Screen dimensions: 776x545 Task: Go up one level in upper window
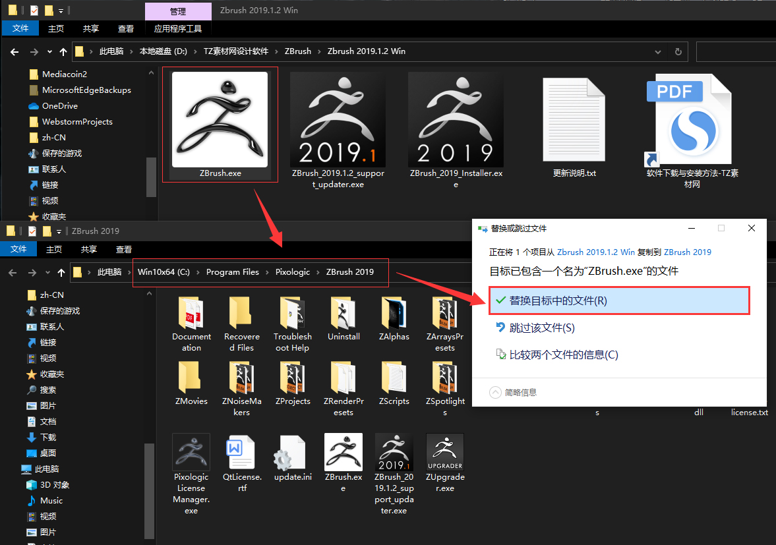[x=63, y=51]
